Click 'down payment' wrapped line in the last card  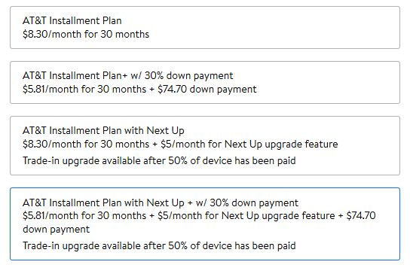click(57, 230)
